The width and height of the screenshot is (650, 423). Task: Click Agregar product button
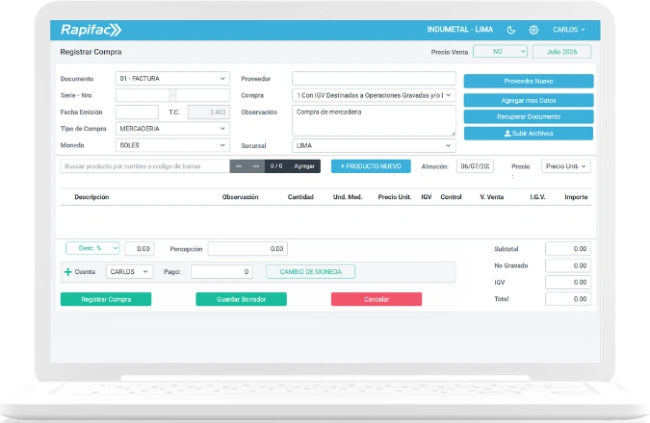click(x=304, y=166)
